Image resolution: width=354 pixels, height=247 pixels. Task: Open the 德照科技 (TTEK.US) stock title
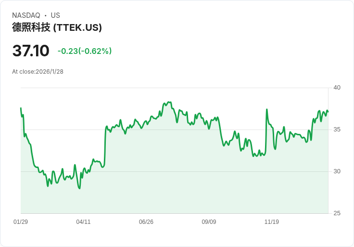click(57, 27)
